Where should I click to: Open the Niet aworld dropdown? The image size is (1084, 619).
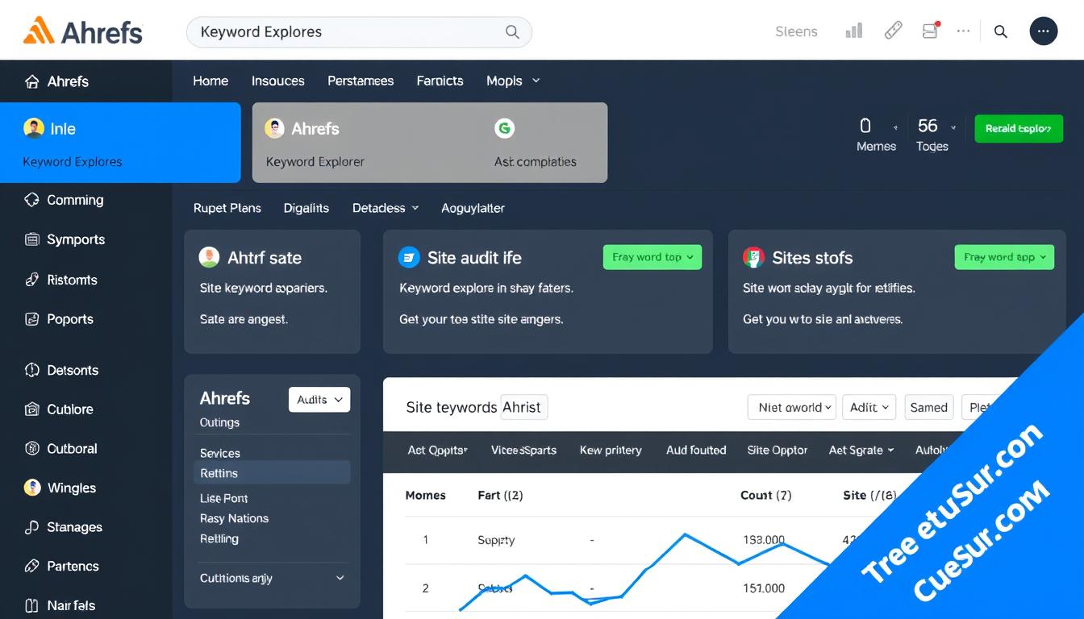tap(793, 407)
